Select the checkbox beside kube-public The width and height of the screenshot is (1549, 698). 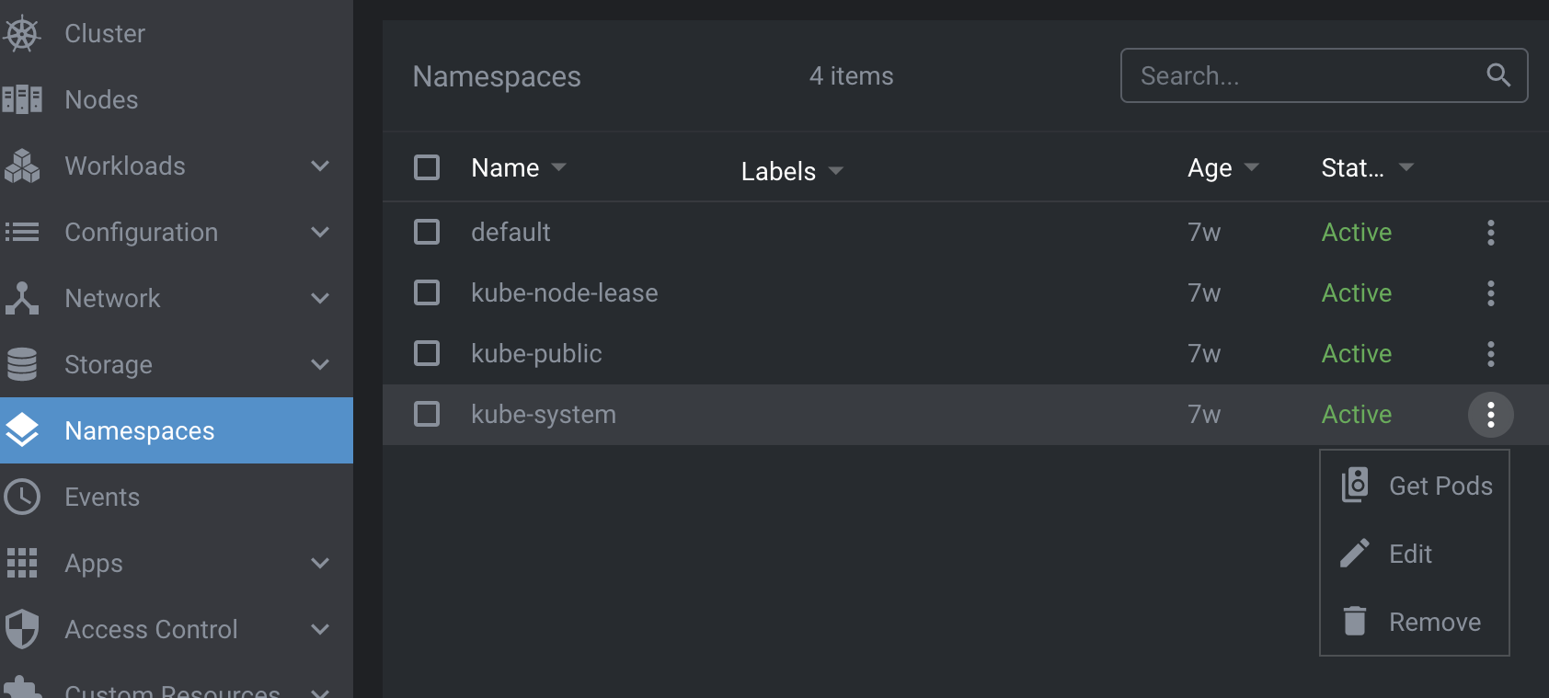tap(427, 353)
